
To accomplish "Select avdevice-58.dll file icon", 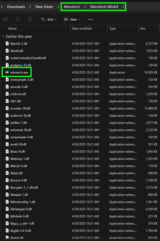I will pyautogui.click(x=7, y=115).
